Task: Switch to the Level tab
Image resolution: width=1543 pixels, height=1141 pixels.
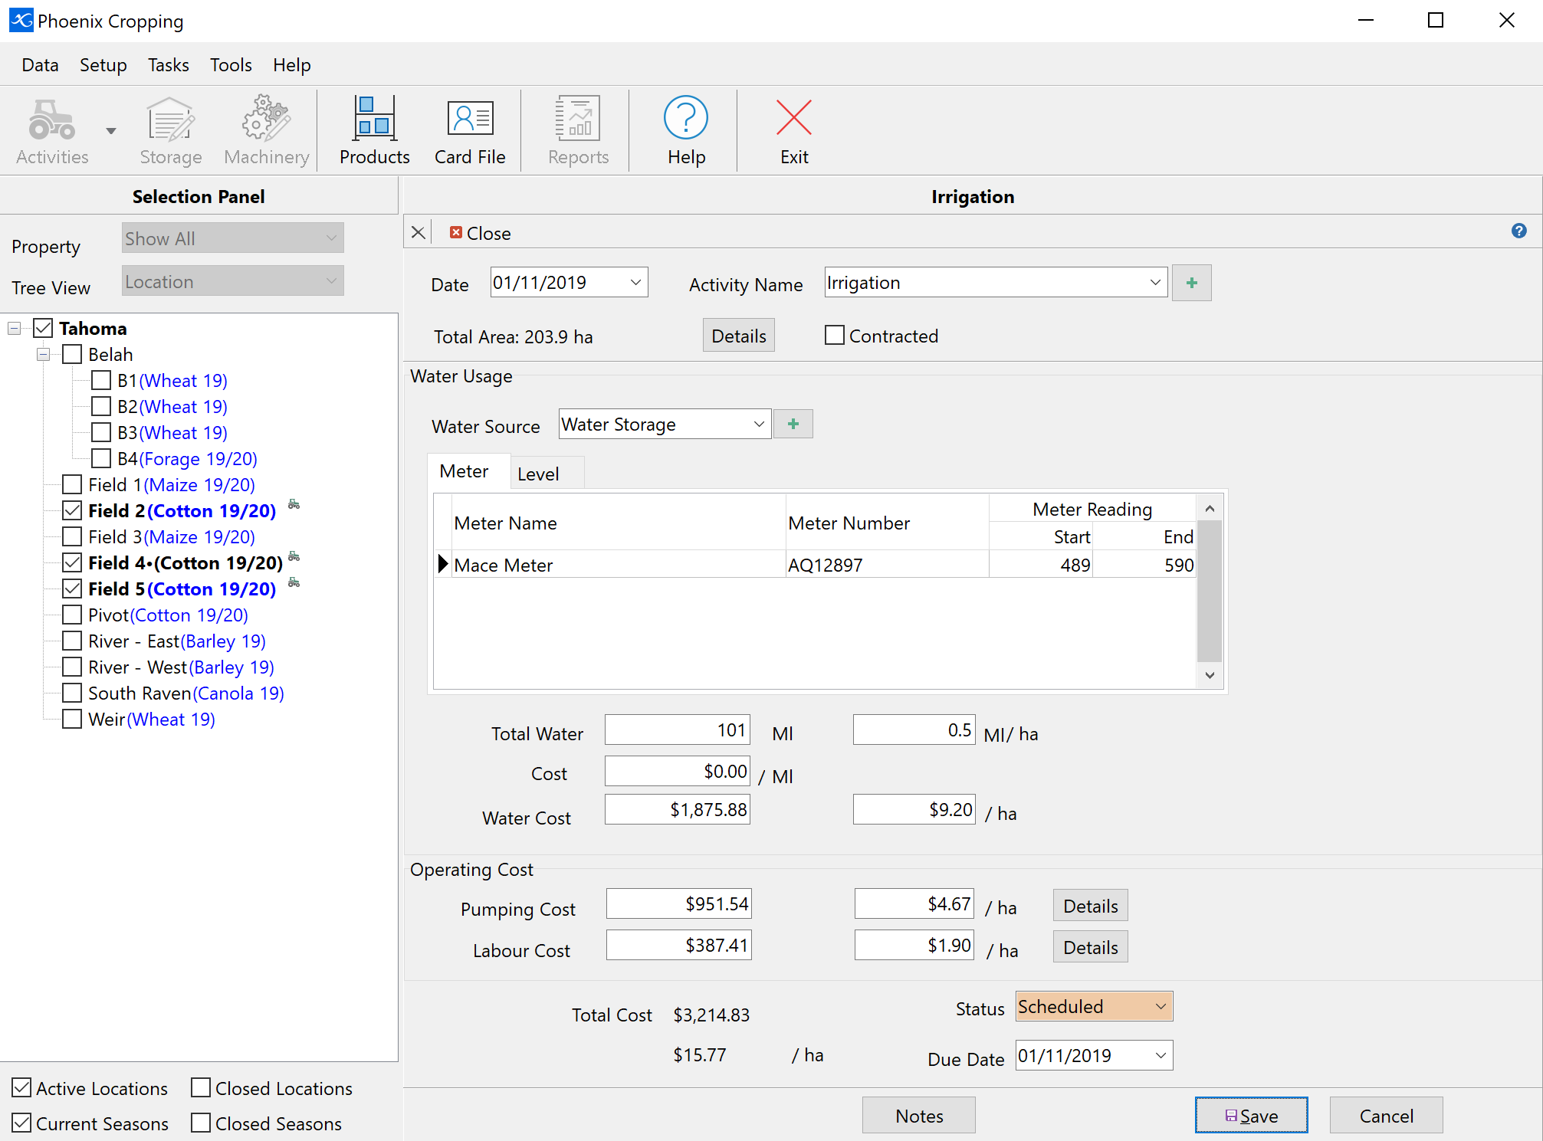Action: point(547,474)
